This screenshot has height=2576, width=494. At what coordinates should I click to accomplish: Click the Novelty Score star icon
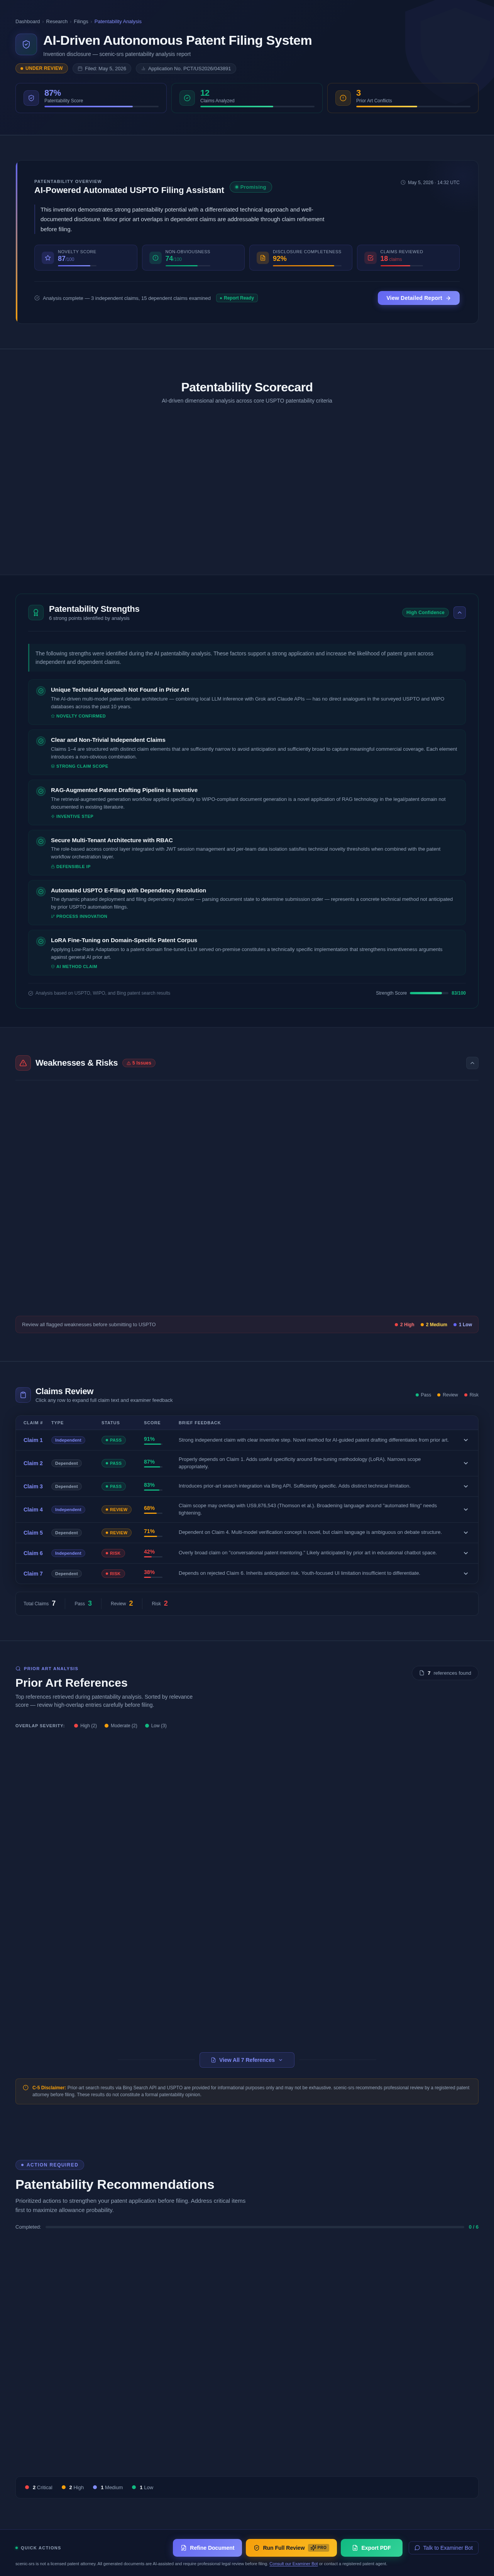coord(48,258)
